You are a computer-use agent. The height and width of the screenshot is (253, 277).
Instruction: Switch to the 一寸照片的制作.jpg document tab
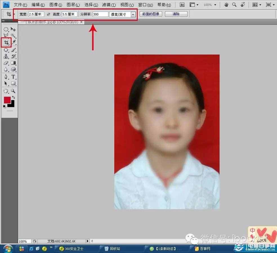coord(49,22)
